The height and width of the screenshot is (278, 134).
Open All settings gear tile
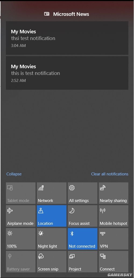[82, 193]
